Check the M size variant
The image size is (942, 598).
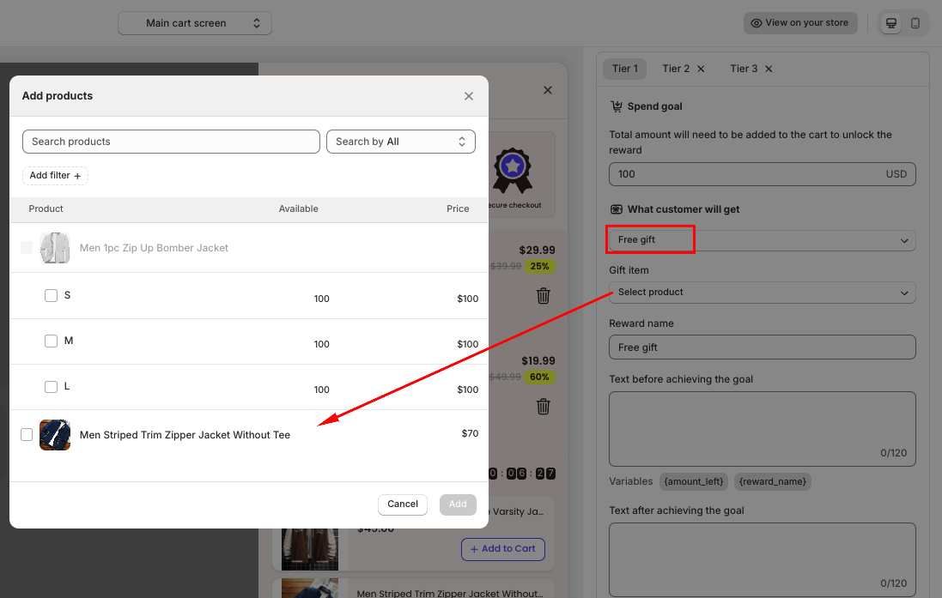click(51, 341)
